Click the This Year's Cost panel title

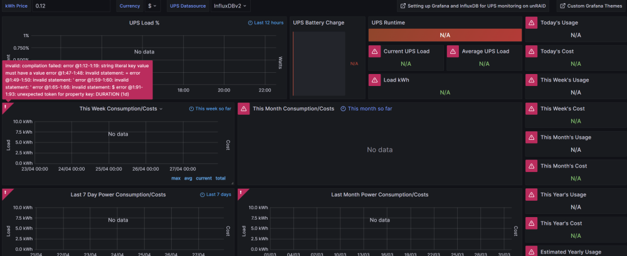[x=560, y=223]
